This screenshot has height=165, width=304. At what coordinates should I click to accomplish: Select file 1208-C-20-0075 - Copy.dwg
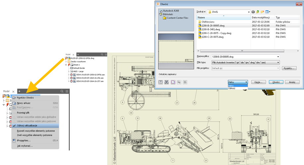click(216, 33)
